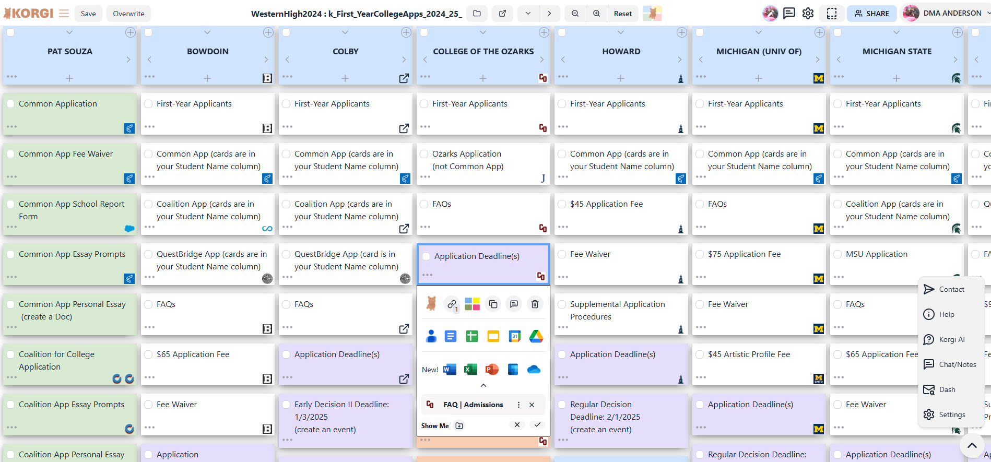Attach a Microsoft Word document

(x=450, y=370)
